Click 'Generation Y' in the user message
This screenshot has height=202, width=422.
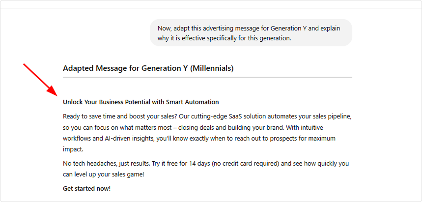pos(288,29)
